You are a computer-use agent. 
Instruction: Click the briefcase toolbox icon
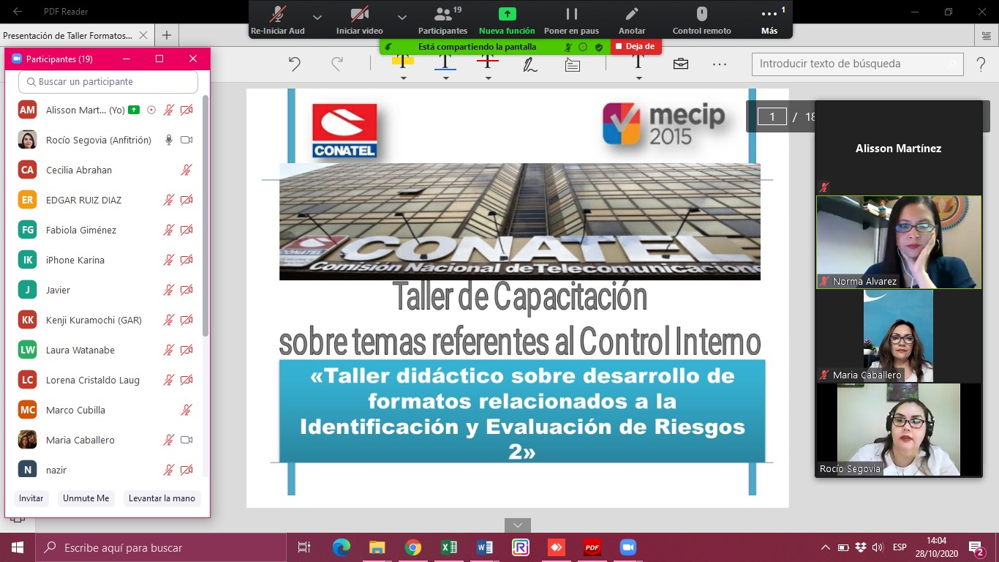(x=681, y=64)
